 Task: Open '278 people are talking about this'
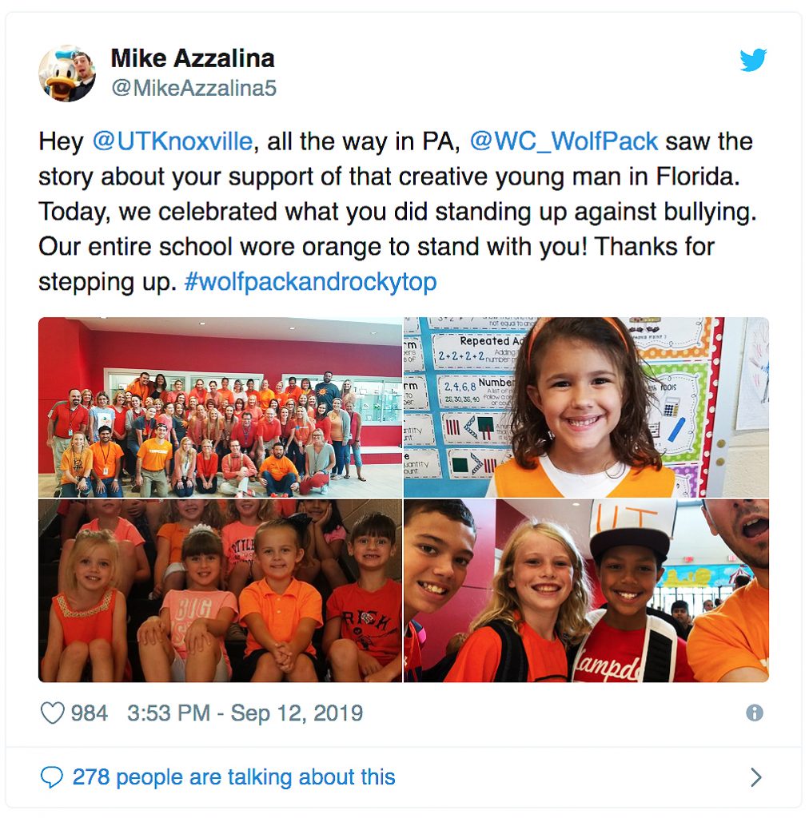pyautogui.click(x=234, y=776)
